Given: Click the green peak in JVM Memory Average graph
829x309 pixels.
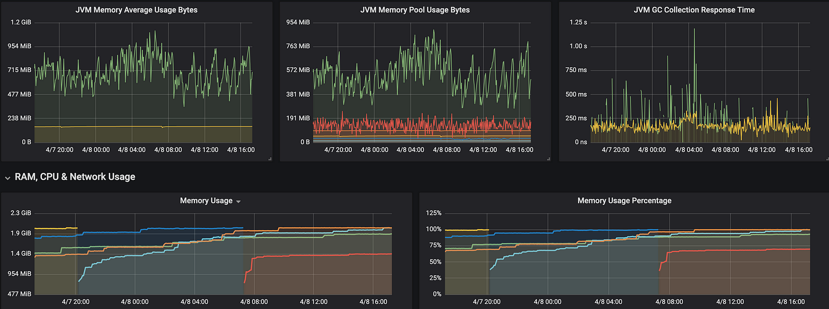Looking at the screenshot, I should pos(154,32).
